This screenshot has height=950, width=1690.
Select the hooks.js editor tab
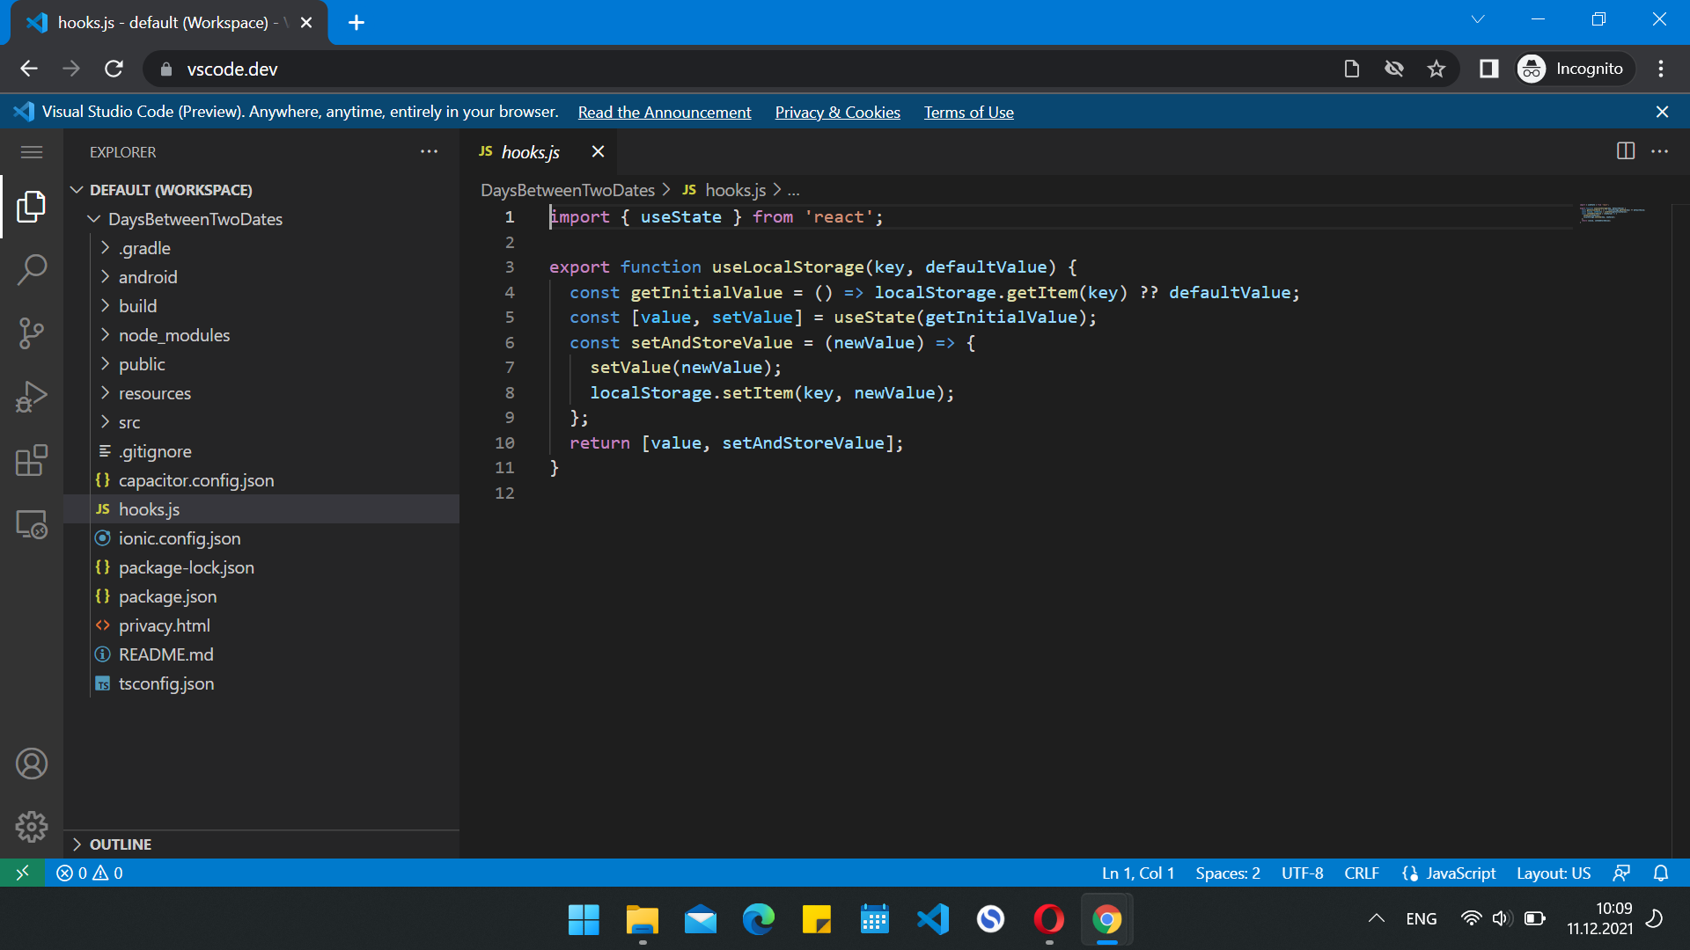tap(530, 152)
